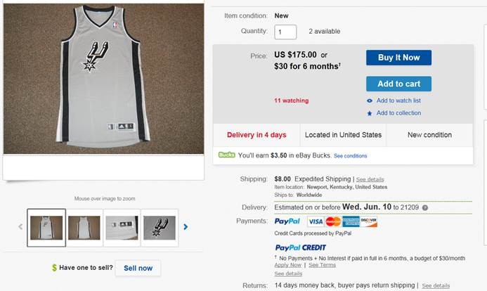The image size is (487, 291).
Task: Click the eye icon for watch list
Action: (370, 101)
